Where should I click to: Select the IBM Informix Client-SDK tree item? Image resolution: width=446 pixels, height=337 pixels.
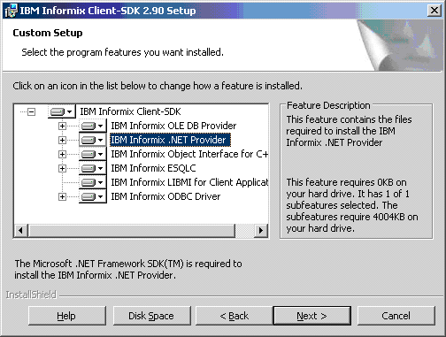coord(130,111)
